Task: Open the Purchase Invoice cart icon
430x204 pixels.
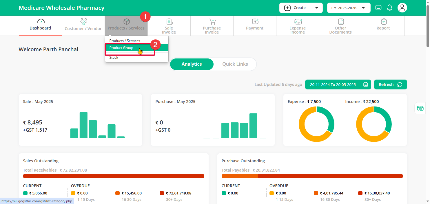Action: pos(212,22)
